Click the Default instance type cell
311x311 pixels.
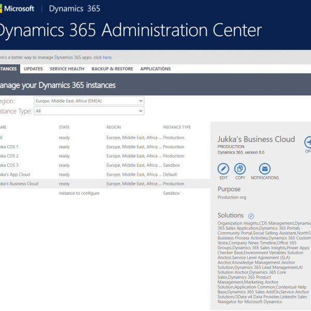coord(170,175)
